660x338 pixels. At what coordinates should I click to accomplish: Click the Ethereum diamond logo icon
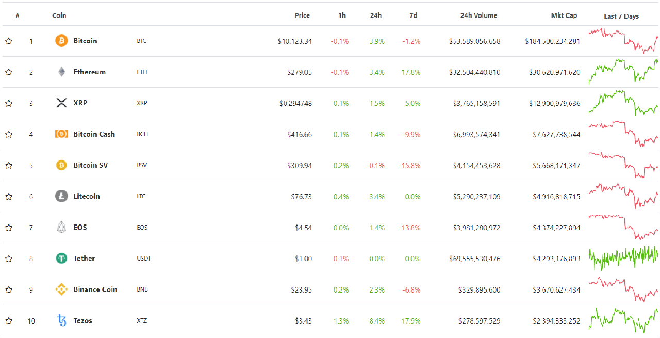61,72
